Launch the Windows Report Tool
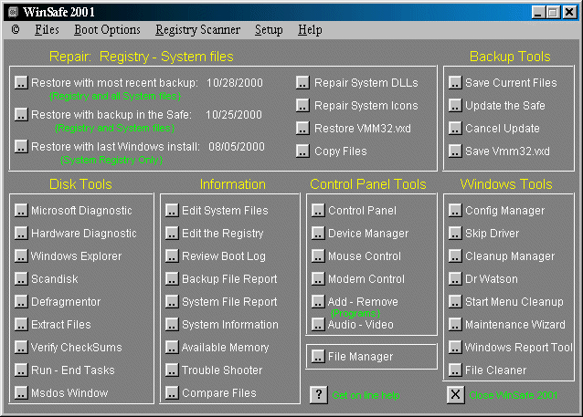This screenshot has width=583, height=417. tap(455, 347)
